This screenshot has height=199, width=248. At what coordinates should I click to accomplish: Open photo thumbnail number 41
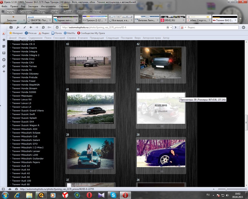point(90,108)
